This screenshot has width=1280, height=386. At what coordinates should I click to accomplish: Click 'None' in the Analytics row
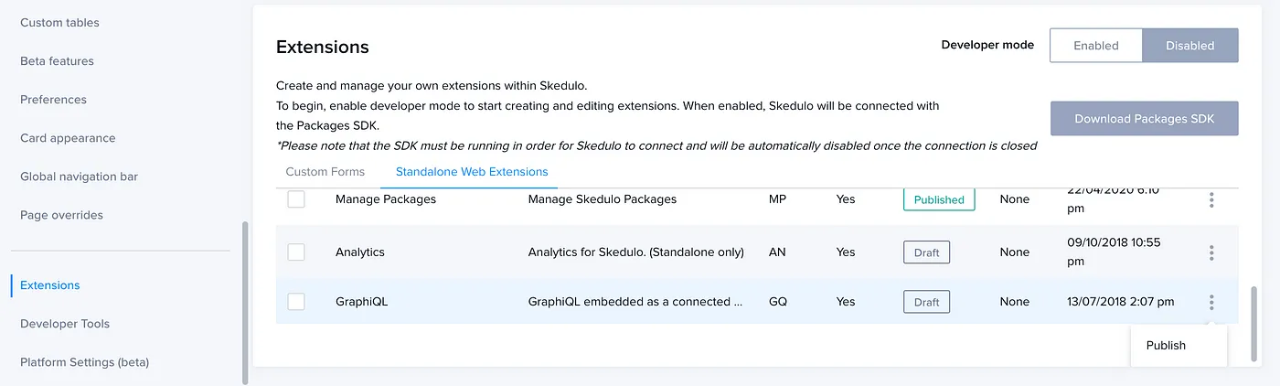(x=1014, y=252)
